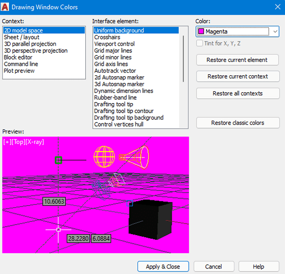Select Uniform background interface element
Viewport: 285px width, 274px height.
point(136,30)
